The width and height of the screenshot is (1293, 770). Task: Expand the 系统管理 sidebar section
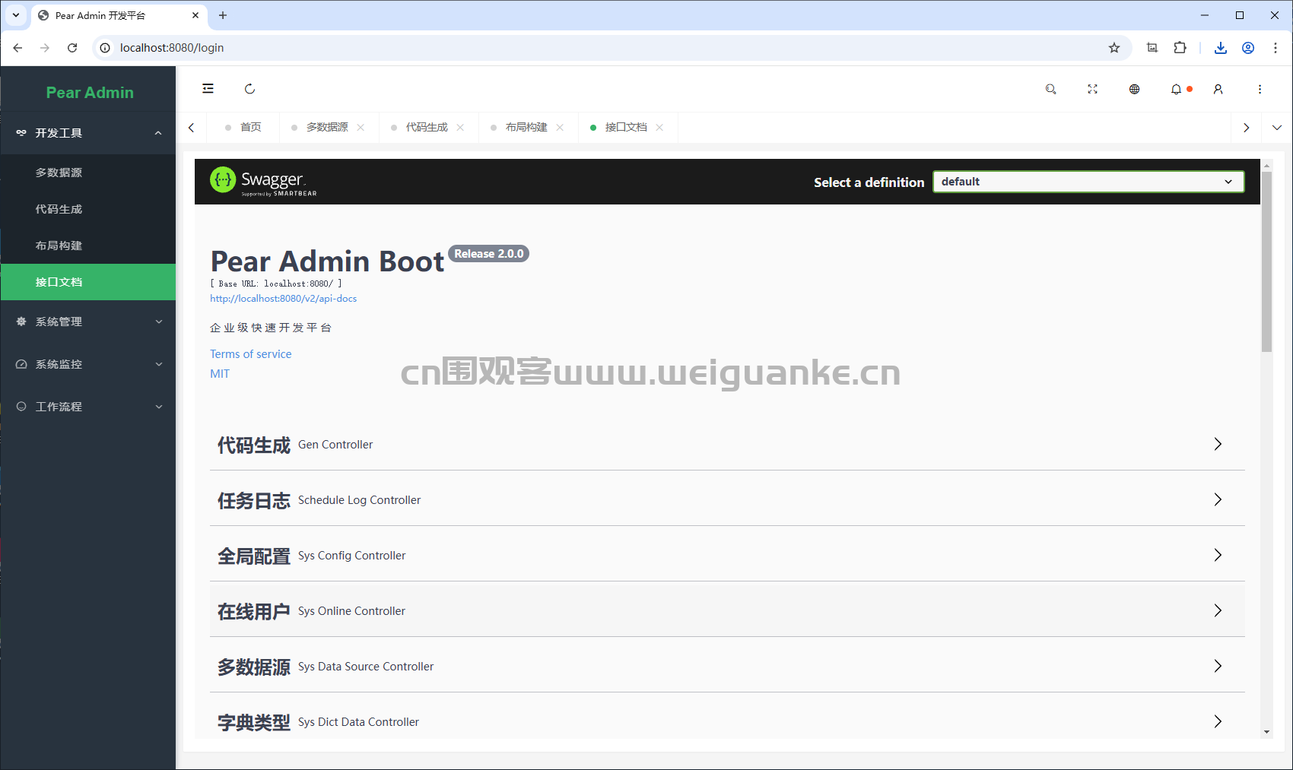87,322
